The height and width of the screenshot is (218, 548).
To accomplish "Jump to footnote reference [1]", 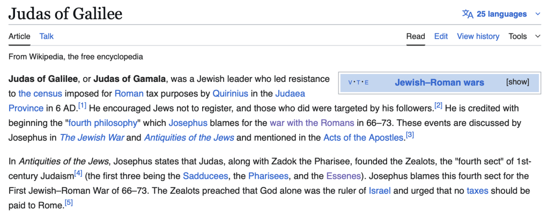I will point(82,105).
